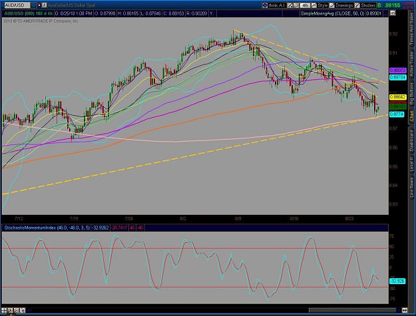
Task: Click the D: 8/25/10 1:00 PM date field
Action: point(74,13)
